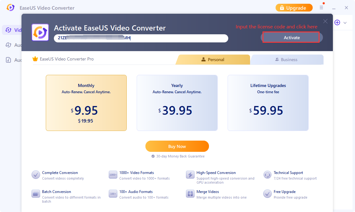Select the Yearly $39.95 plan card
The width and height of the screenshot is (355, 212).
pos(177,103)
